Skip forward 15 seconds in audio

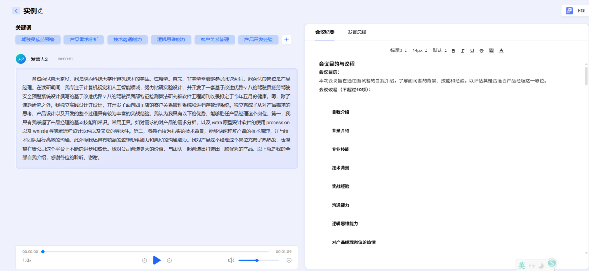[x=169, y=261]
